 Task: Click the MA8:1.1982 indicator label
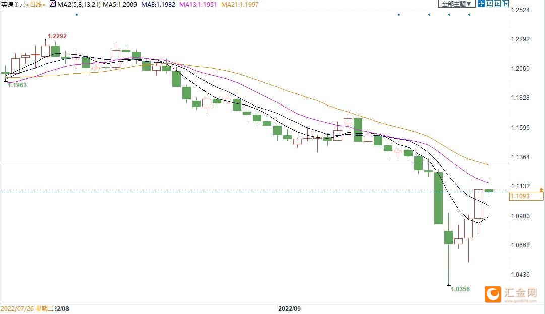158,5
